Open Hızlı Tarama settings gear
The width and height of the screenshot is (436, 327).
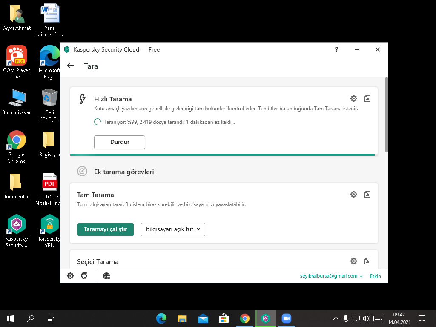point(354,98)
